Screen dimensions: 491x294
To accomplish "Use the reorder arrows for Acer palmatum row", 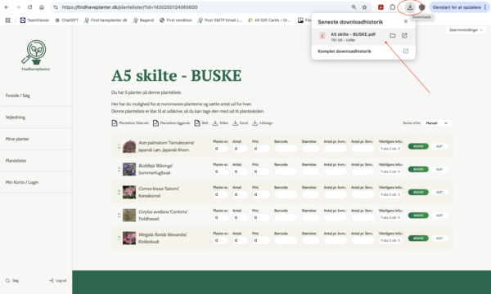I will pos(119,146).
